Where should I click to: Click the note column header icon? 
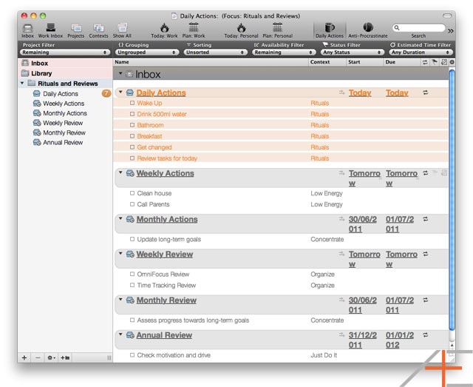pyautogui.click(x=443, y=62)
